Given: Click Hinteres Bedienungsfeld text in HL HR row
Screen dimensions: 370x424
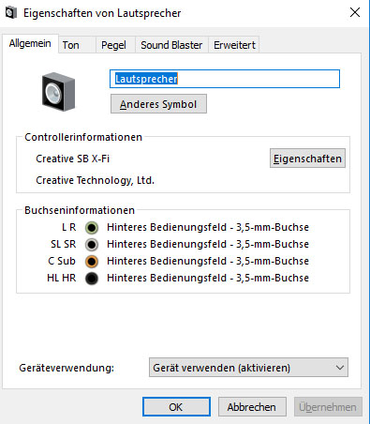Looking at the screenshot, I should (x=208, y=278).
